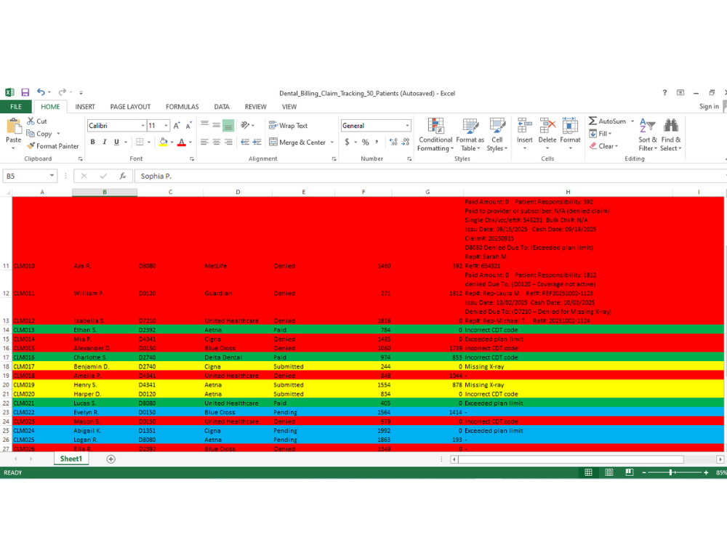Click the zoom slider handle
The height and width of the screenshot is (545, 727).
671,472
